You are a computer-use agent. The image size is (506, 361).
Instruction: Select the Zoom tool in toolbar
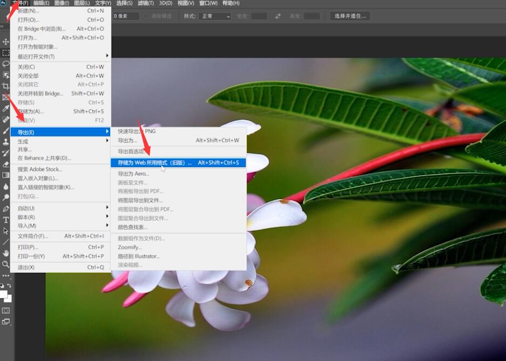pos(5,264)
